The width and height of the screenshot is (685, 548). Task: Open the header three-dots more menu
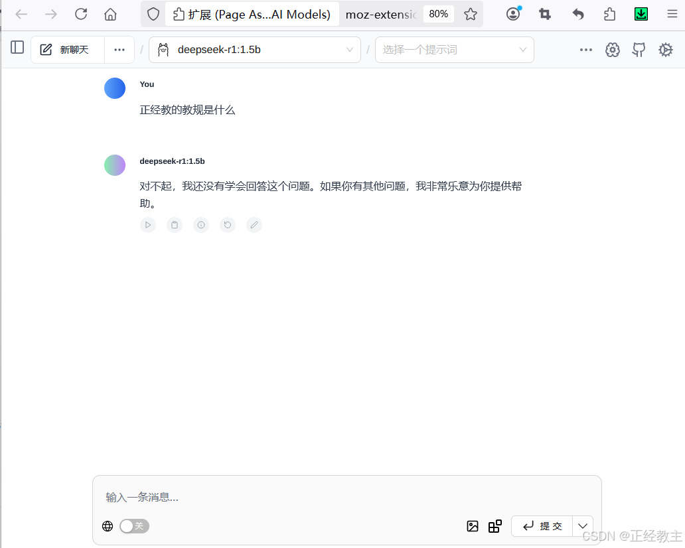pyautogui.click(x=586, y=50)
